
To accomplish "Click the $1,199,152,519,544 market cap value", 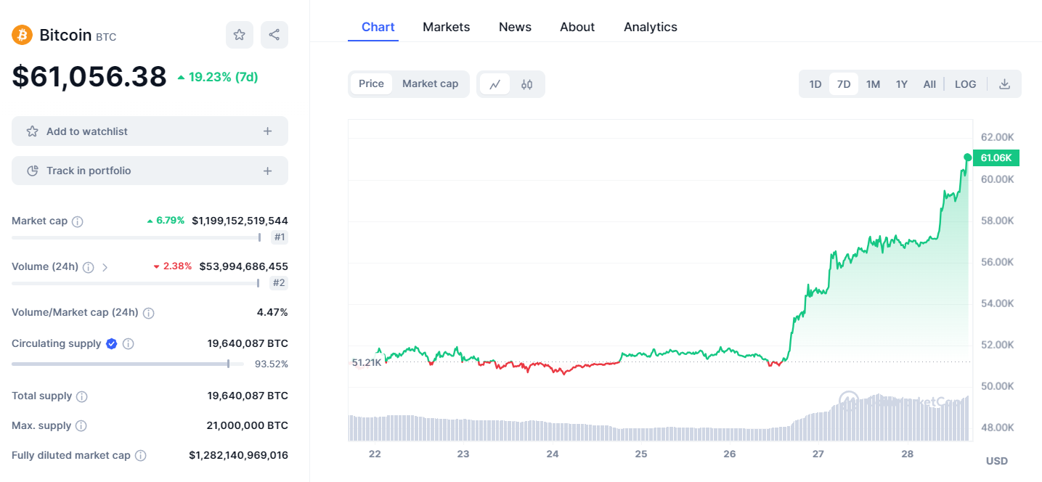I will (x=240, y=221).
